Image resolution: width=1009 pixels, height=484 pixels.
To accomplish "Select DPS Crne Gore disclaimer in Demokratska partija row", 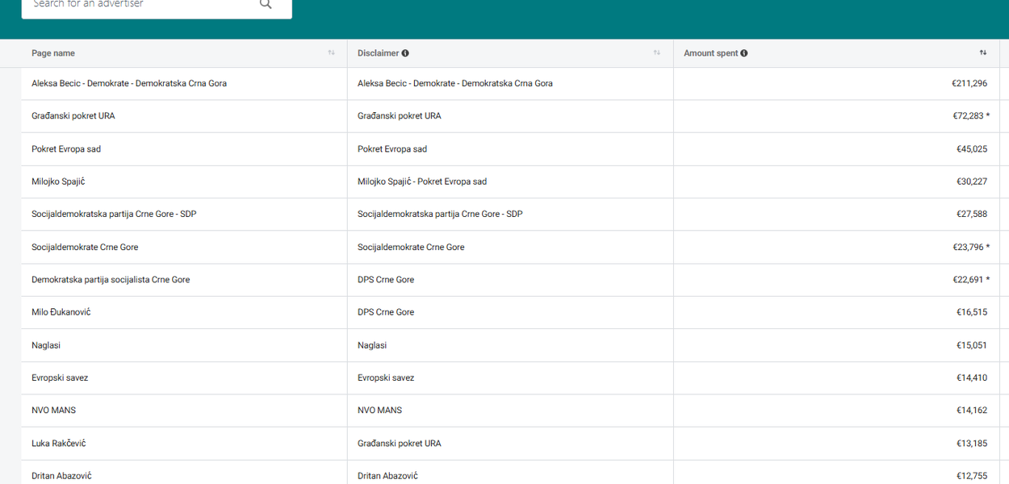I will click(386, 280).
